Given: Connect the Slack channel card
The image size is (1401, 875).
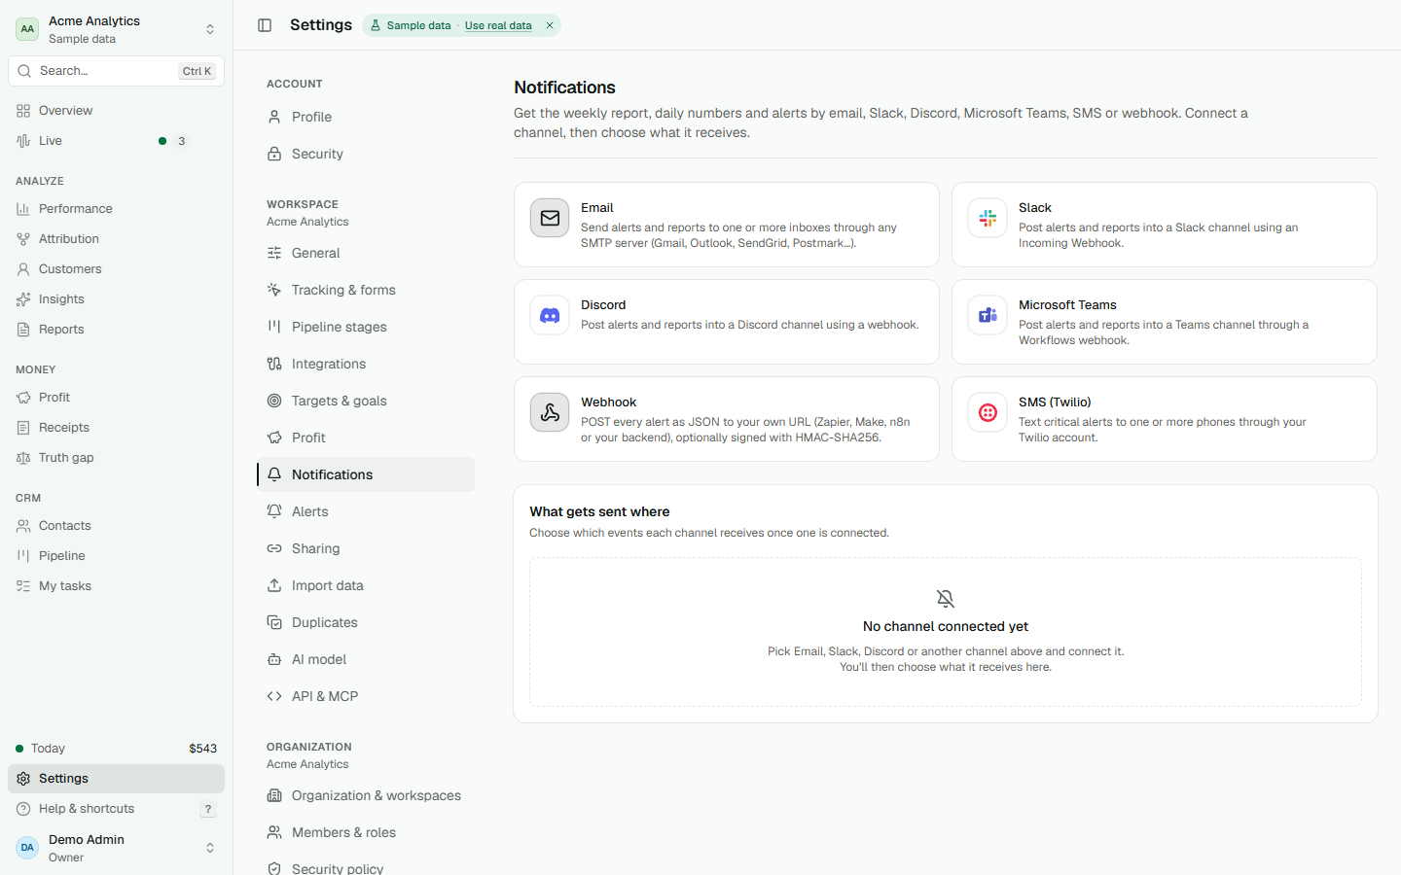Looking at the screenshot, I should pyautogui.click(x=1165, y=225).
